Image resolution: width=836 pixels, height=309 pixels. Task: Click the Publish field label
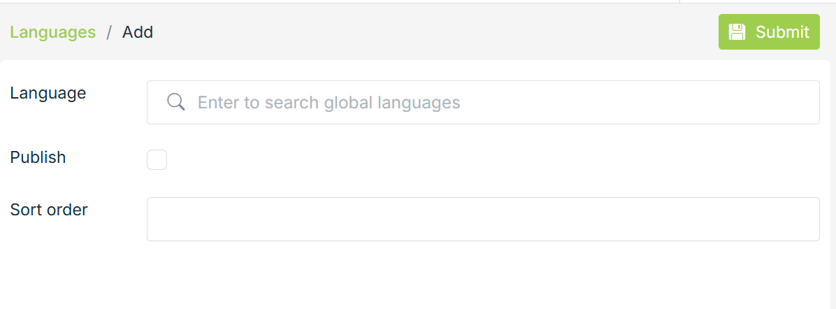coord(38,158)
